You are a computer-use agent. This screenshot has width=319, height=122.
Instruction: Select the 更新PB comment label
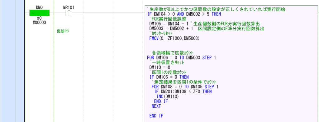63,31
